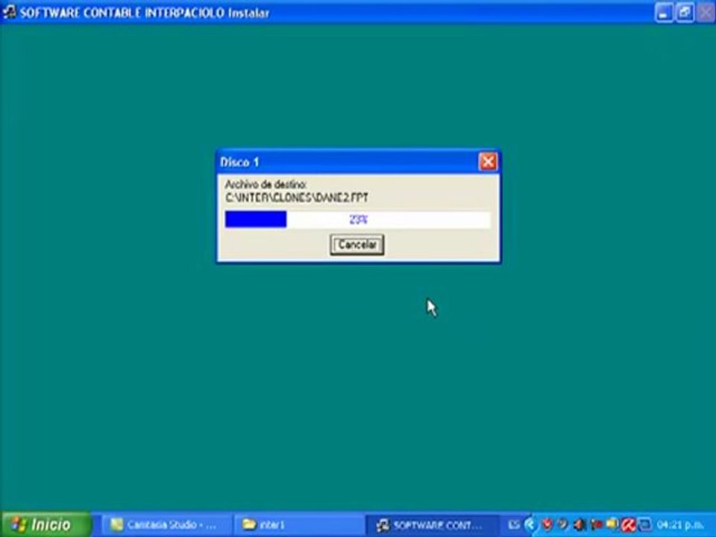Open the red Avira tray icon

[629, 524]
